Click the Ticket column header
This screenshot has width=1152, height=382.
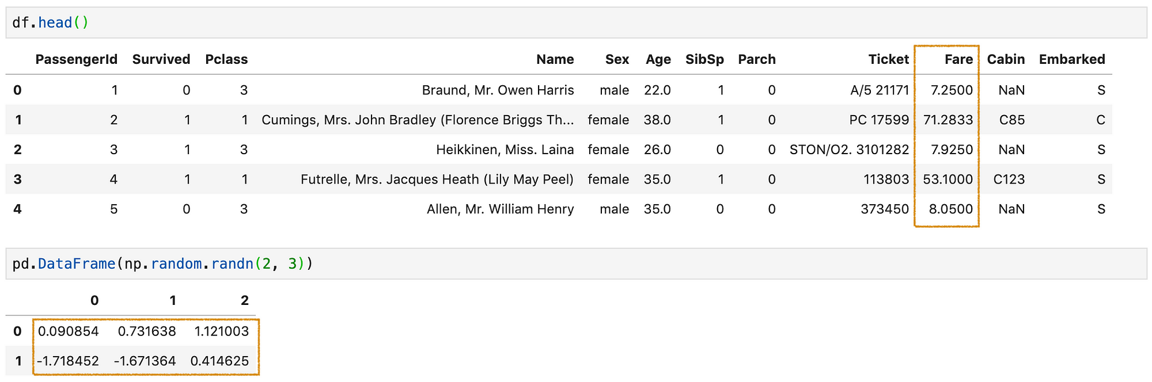(888, 59)
